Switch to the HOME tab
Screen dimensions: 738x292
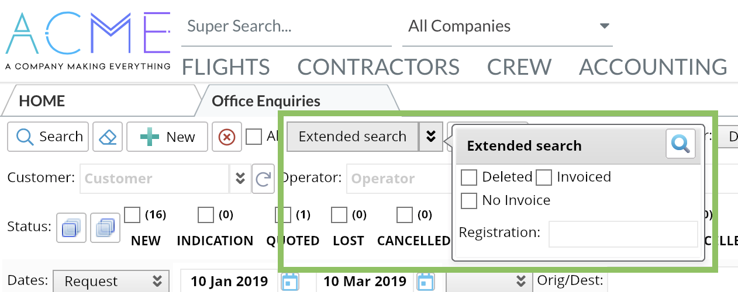pyautogui.click(x=41, y=101)
